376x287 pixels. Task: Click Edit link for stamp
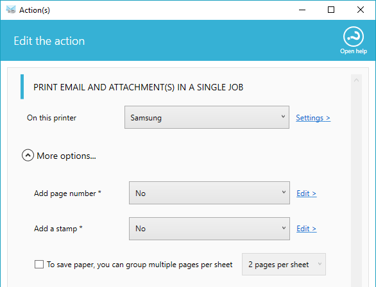click(307, 229)
